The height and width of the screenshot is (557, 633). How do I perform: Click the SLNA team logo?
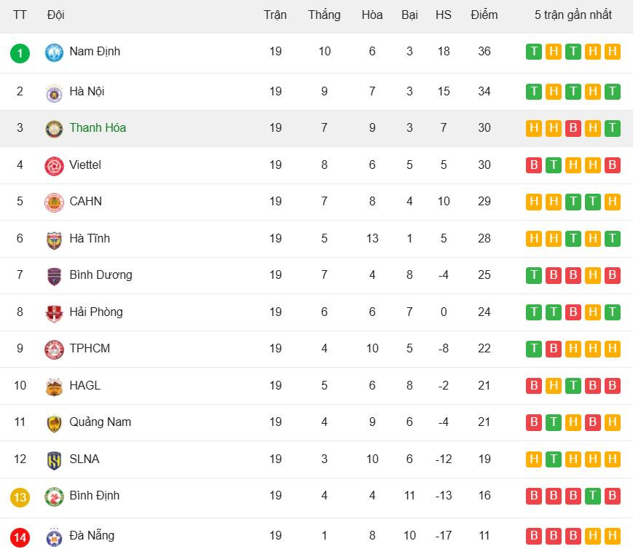click(55, 460)
